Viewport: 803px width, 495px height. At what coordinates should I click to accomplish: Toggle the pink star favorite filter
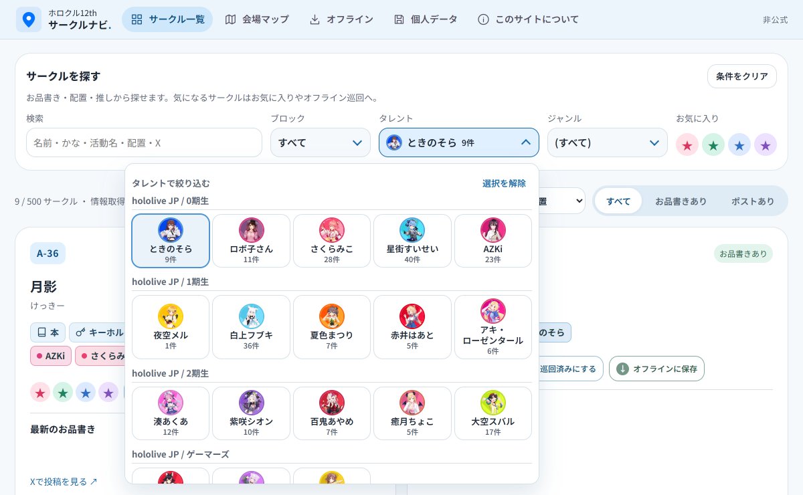pyautogui.click(x=687, y=145)
